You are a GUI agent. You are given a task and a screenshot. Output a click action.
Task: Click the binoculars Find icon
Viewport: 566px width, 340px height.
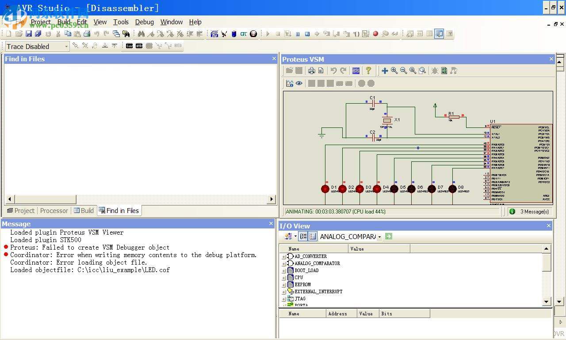[x=141, y=34]
